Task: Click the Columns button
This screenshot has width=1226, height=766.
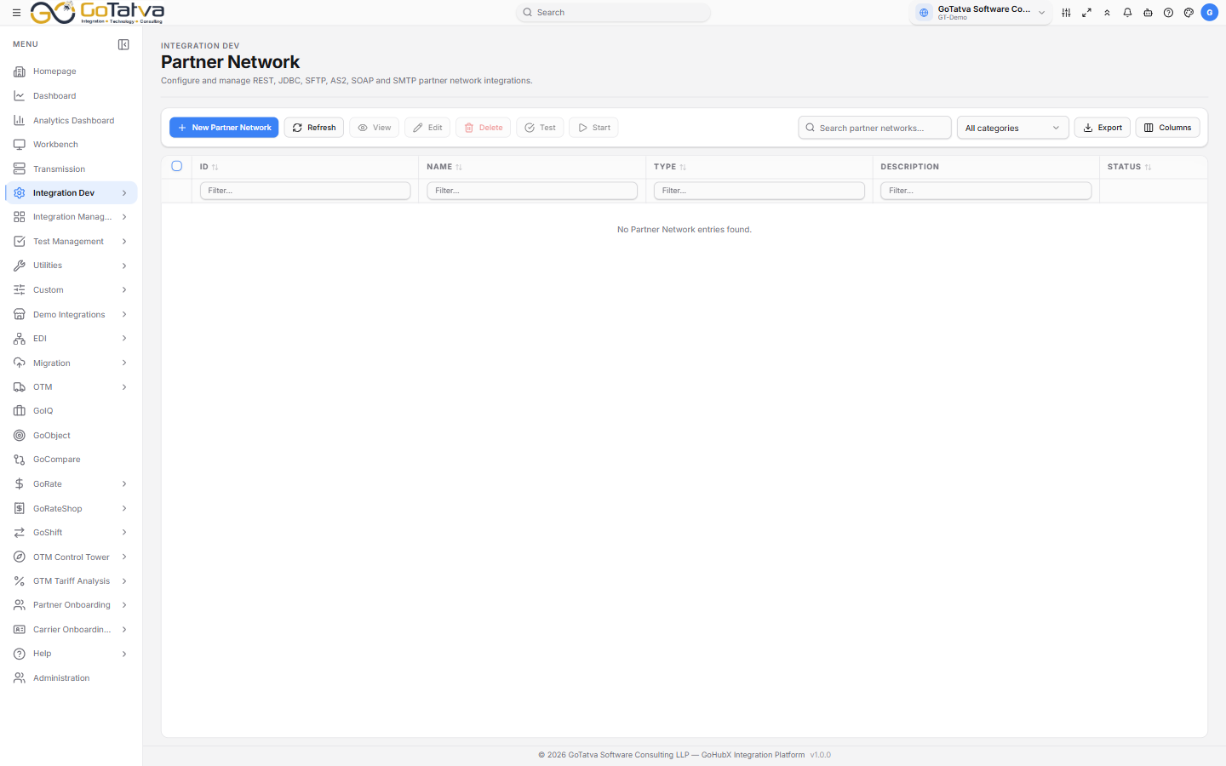Action: click(x=1167, y=128)
